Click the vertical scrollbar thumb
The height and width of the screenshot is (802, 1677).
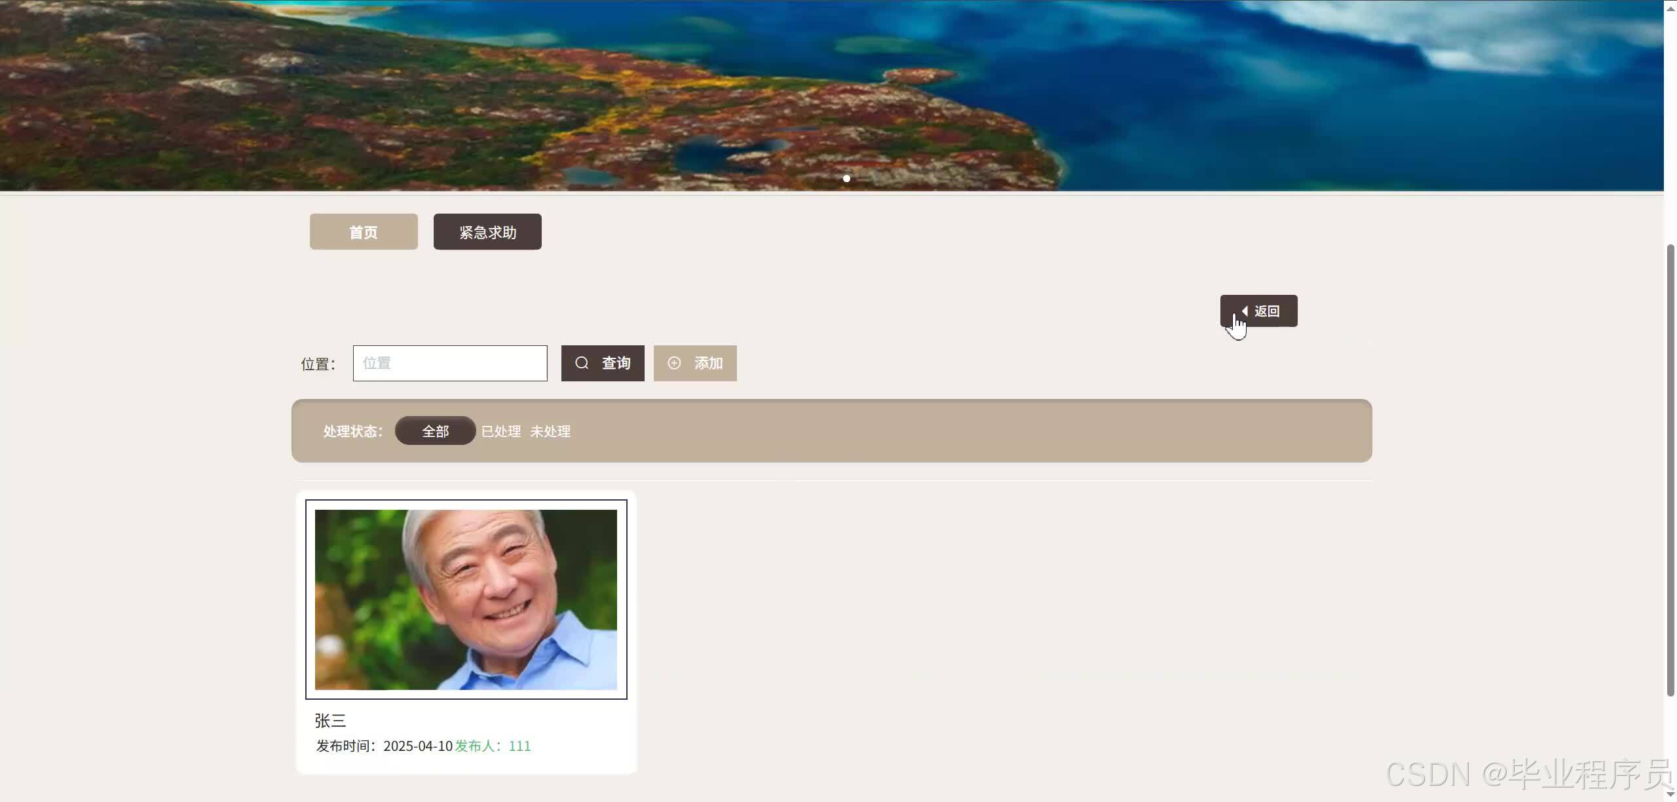[x=1670, y=468]
